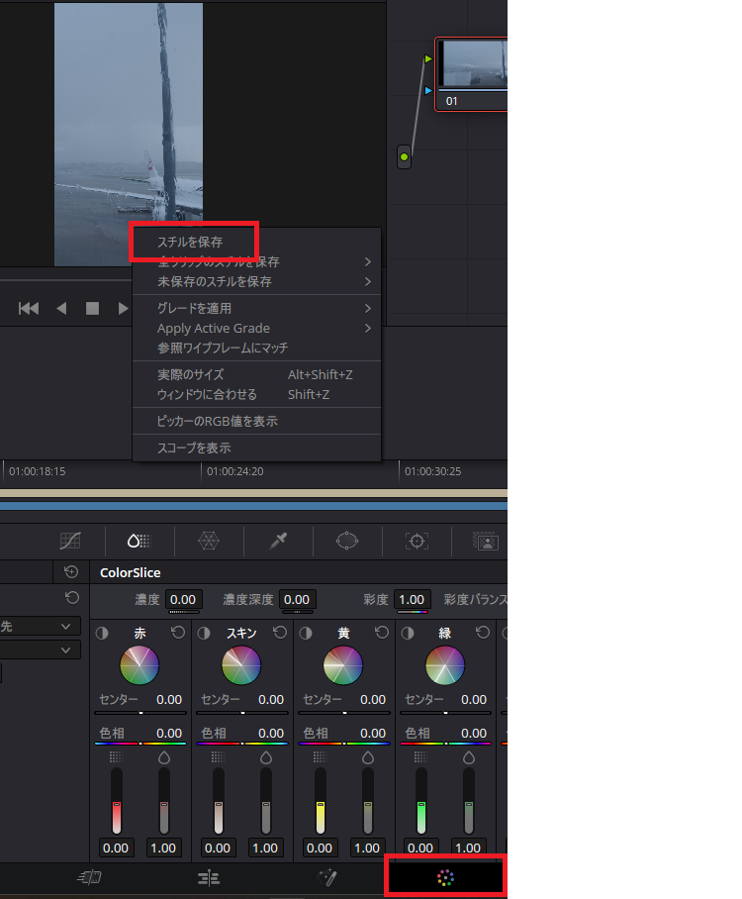Screen dimensions: 742x899
Task: Open the Fusion page wand icon
Action: pyautogui.click(x=327, y=877)
